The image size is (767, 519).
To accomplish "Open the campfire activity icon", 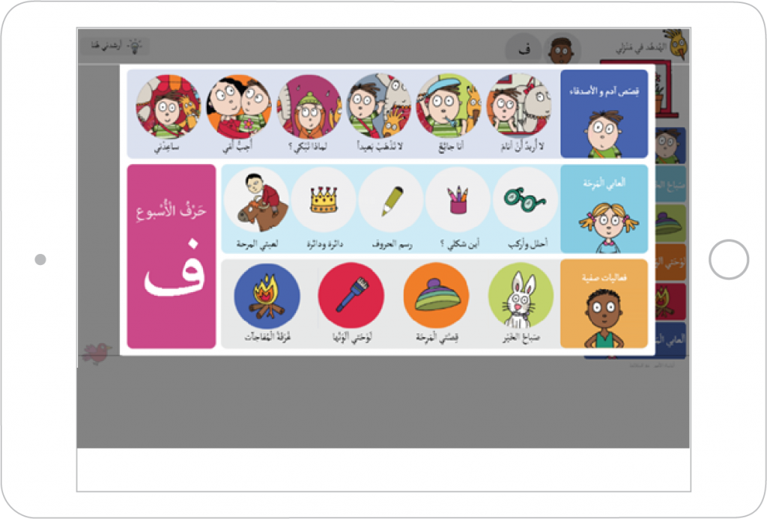I will (x=267, y=296).
